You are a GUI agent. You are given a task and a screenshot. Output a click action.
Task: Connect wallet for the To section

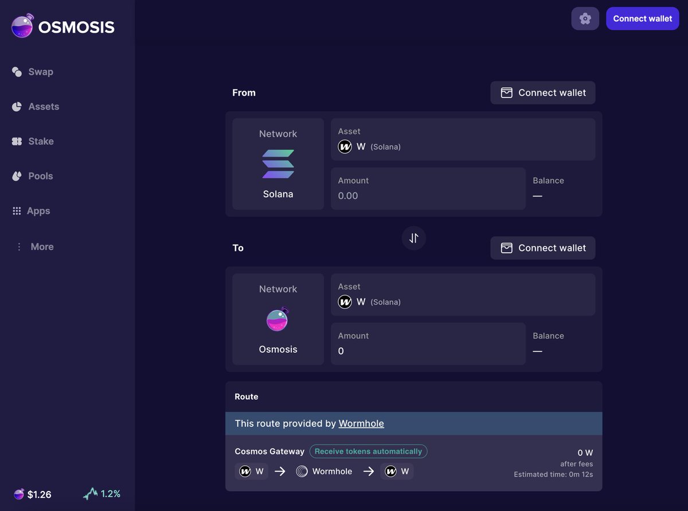[543, 248]
